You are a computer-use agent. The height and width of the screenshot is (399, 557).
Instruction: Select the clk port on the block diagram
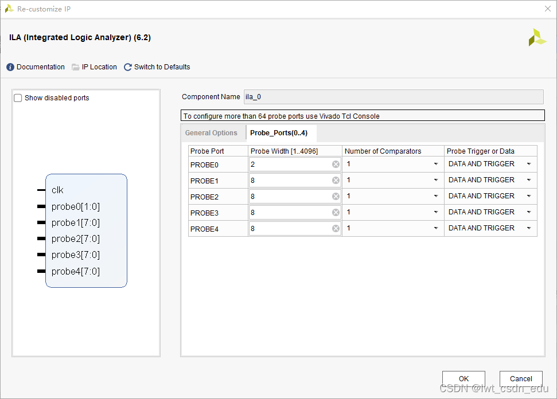(57, 190)
